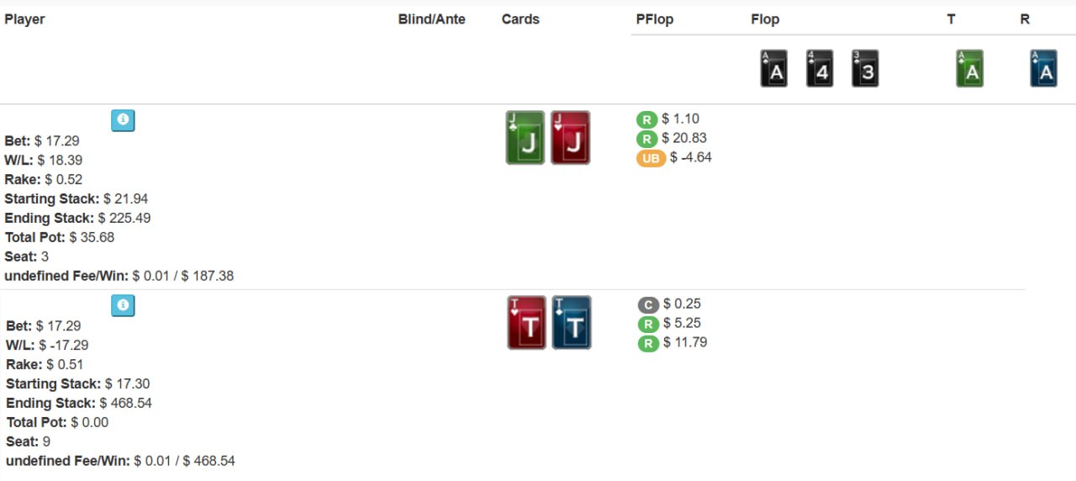Image resolution: width=1076 pixels, height=481 pixels.
Task: Select the red Jack of hearts hole card
Action: pyautogui.click(x=571, y=138)
